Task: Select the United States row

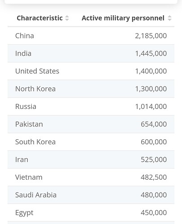Action: [x=91, y=71]
